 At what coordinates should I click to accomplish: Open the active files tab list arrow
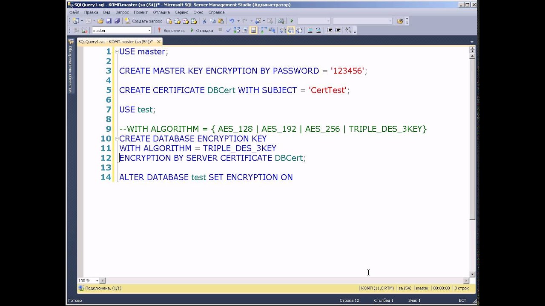pos(472,42)
